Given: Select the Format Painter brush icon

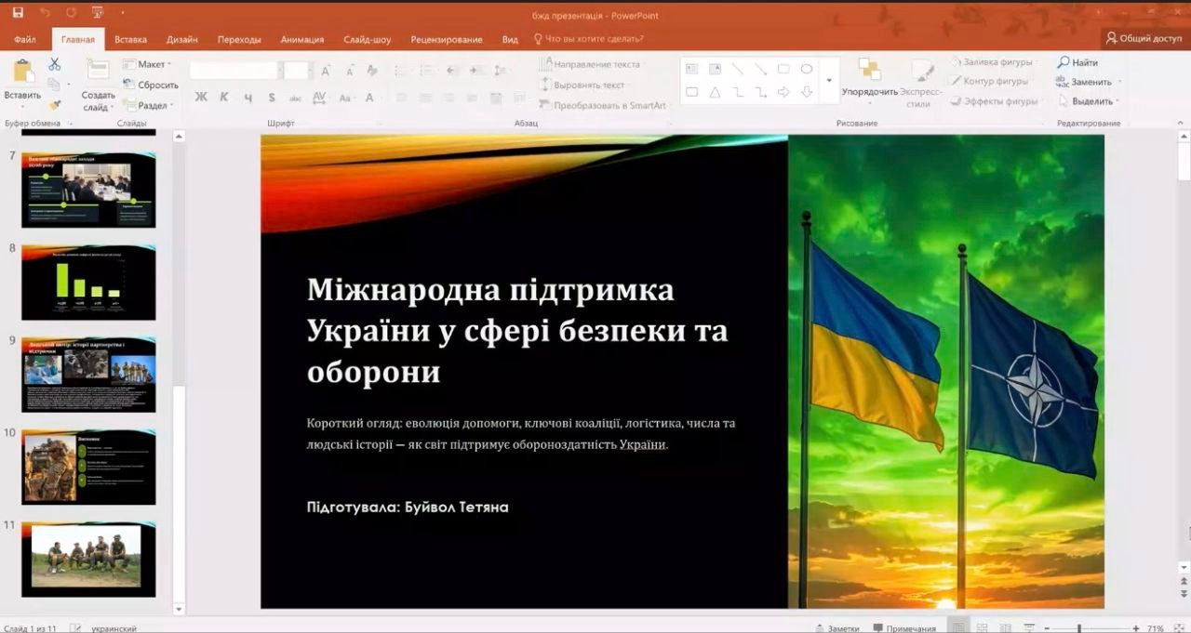Looking at the screenshot, I should (54, 105).
